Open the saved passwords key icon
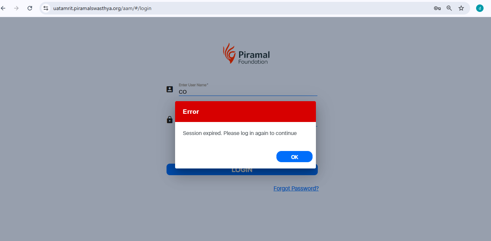This screenshot has height=241, width=491. coord(437,8)
